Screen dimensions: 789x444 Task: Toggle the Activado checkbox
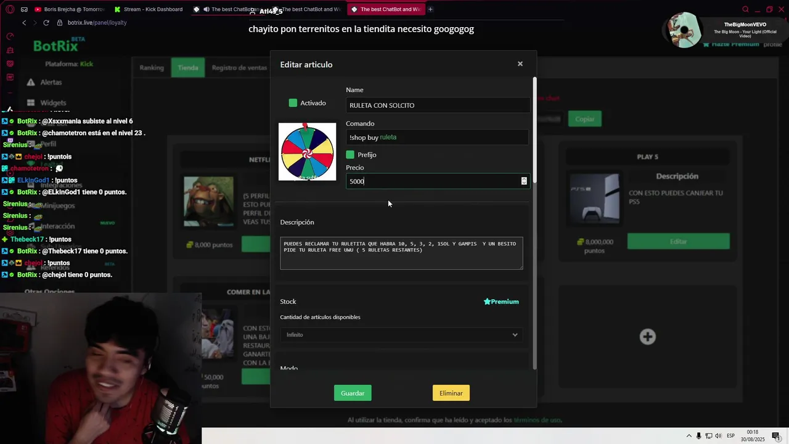293,103
